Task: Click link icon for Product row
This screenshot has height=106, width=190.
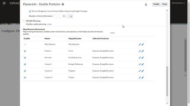Action: (140, 51)
